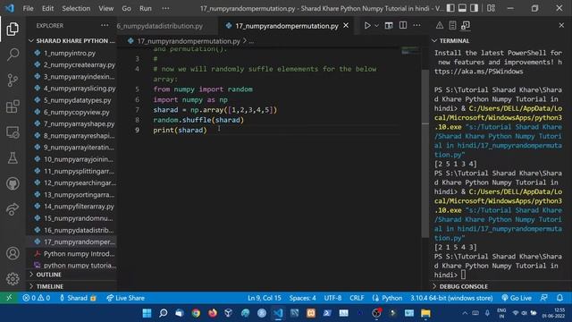Open the View menu
This screenshot has width=572, height=322.
click(105, 8)
